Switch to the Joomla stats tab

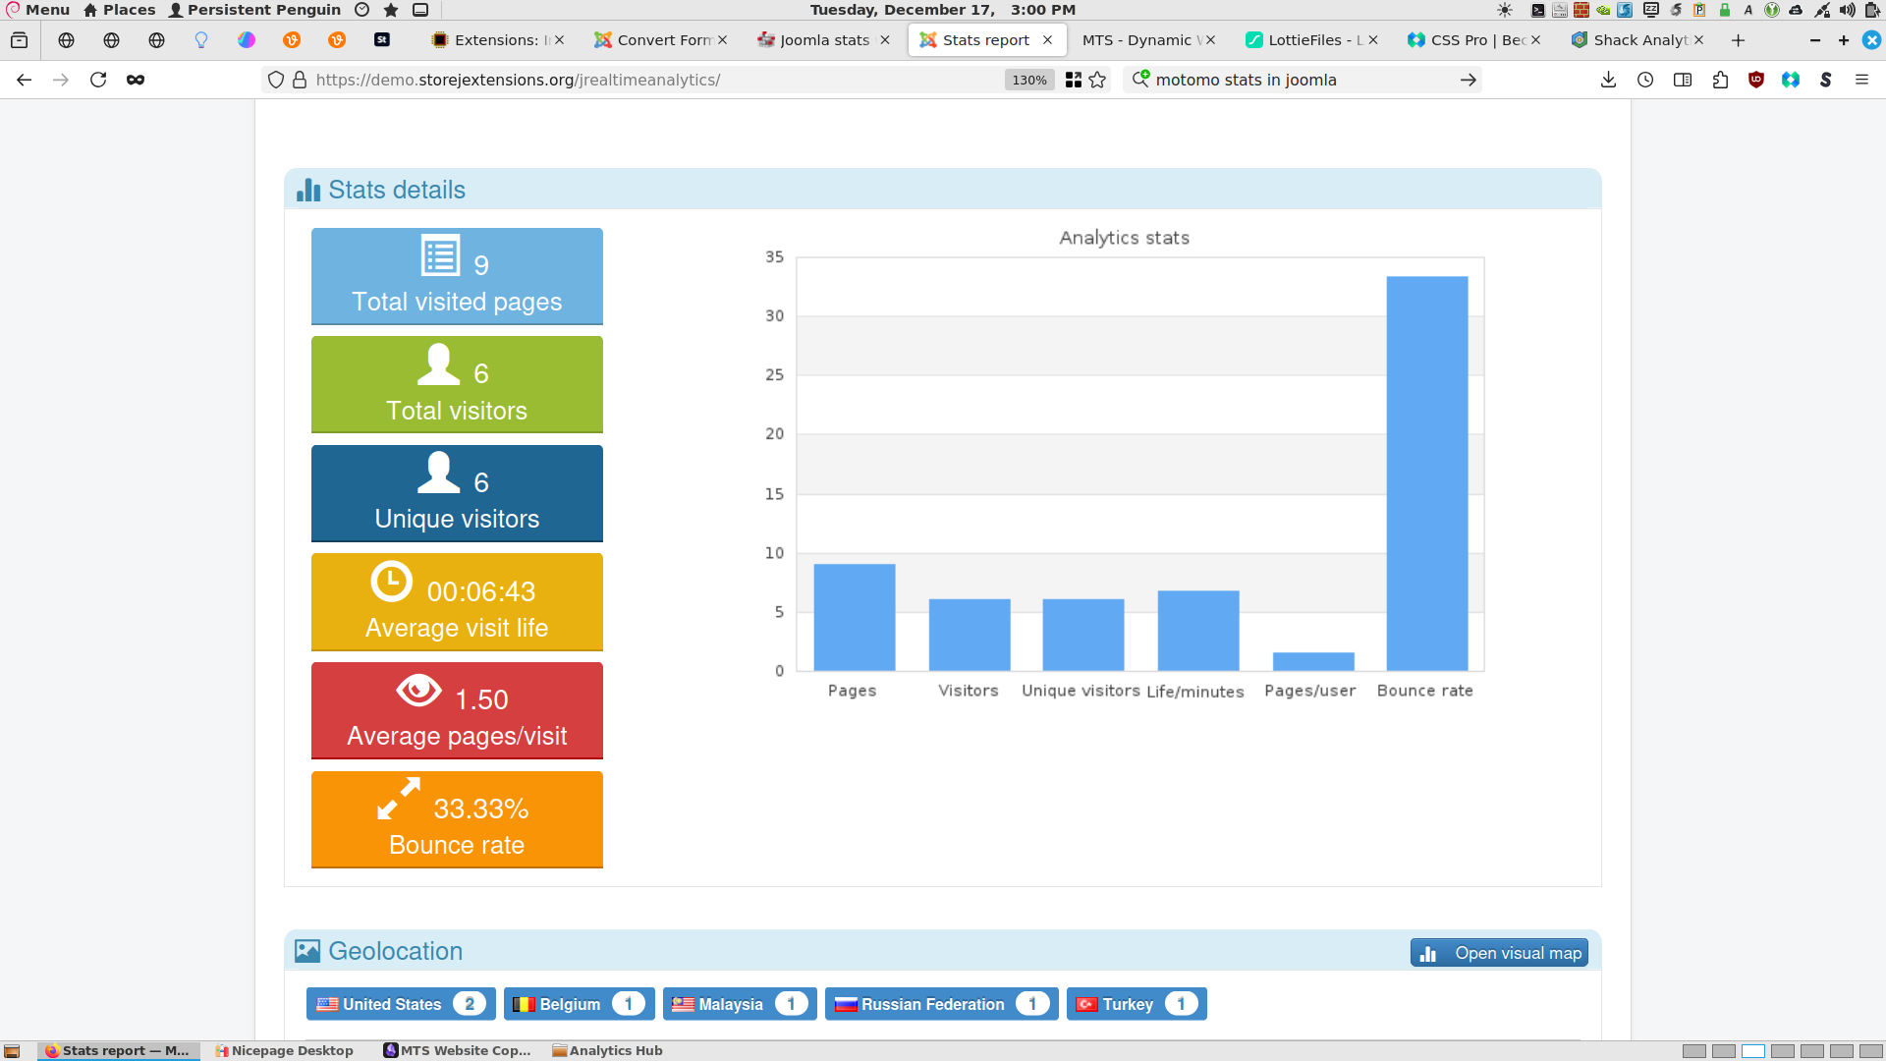[823, 40]
